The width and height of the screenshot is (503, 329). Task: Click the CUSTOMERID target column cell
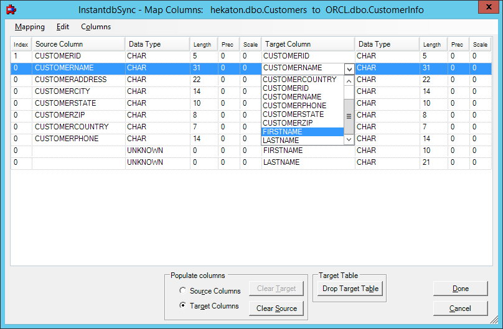click(x=308, y=56)
